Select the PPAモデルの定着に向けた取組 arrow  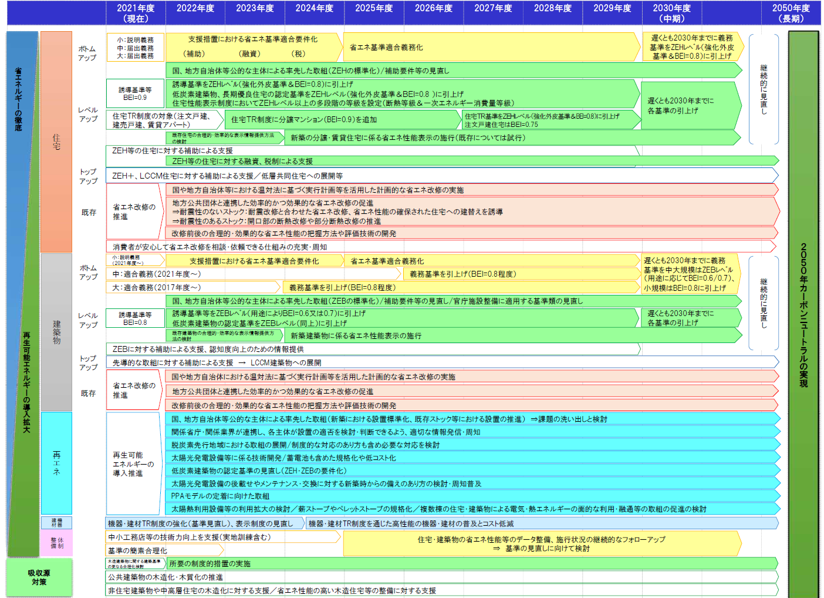tap(470, 496)
